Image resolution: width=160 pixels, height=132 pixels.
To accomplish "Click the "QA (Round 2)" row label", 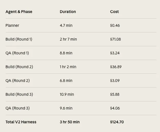I will (x=18, y=81).
